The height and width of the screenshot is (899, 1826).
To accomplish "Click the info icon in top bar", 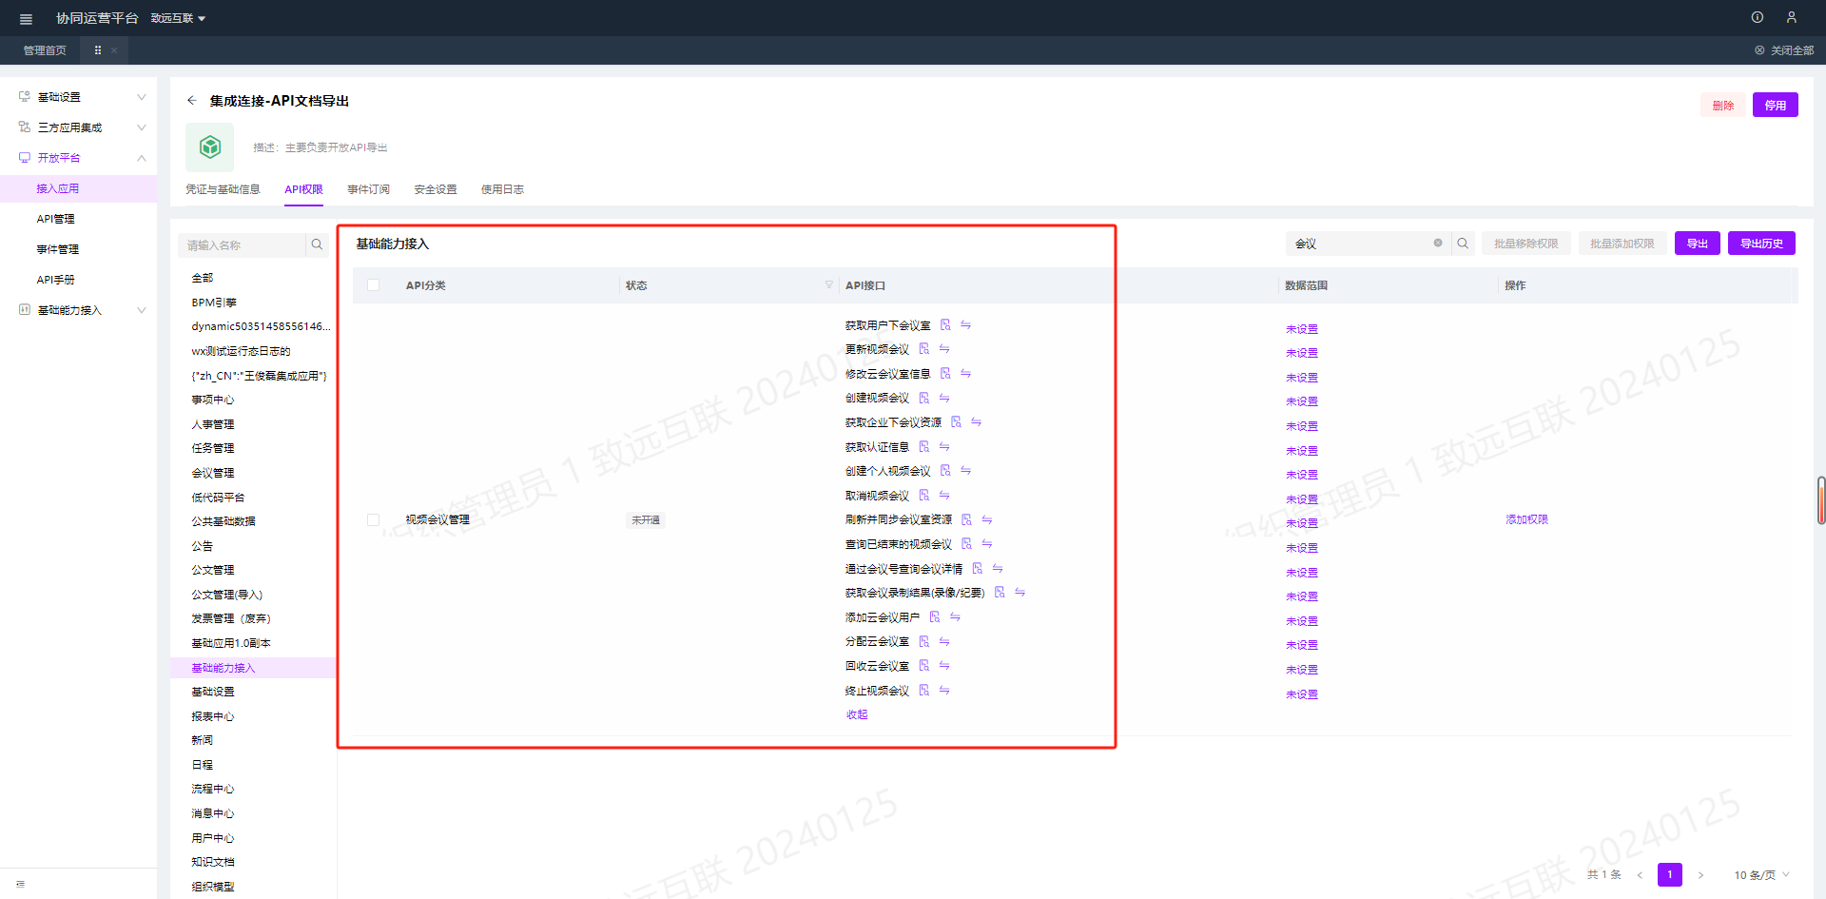I will [1757, 17].
